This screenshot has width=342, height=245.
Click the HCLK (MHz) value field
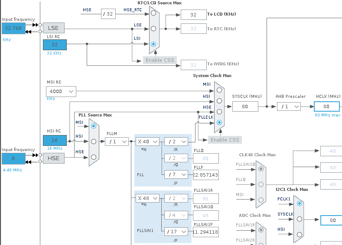[326, 106]
